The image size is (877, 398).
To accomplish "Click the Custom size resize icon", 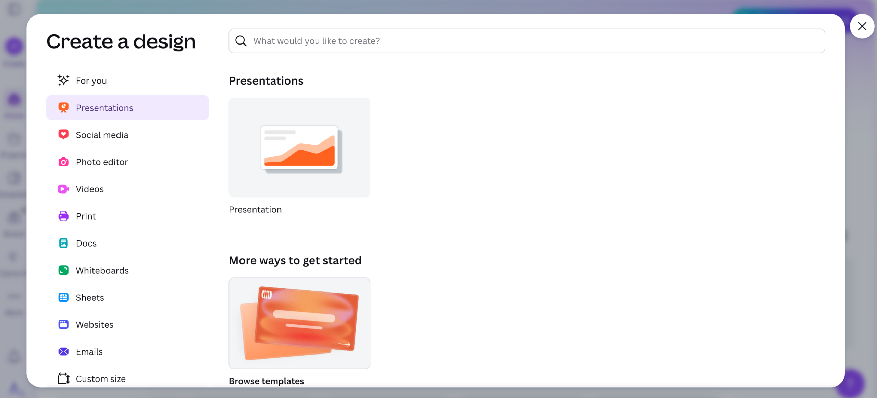I will 63,378.
